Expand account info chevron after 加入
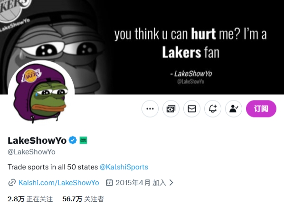 tap(171, 183)
